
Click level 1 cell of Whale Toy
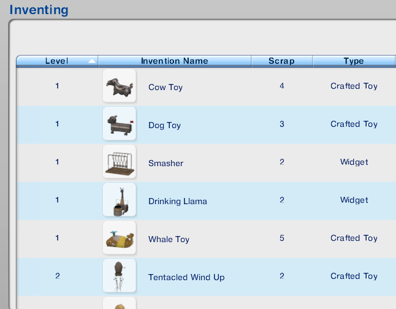(58, 238)
